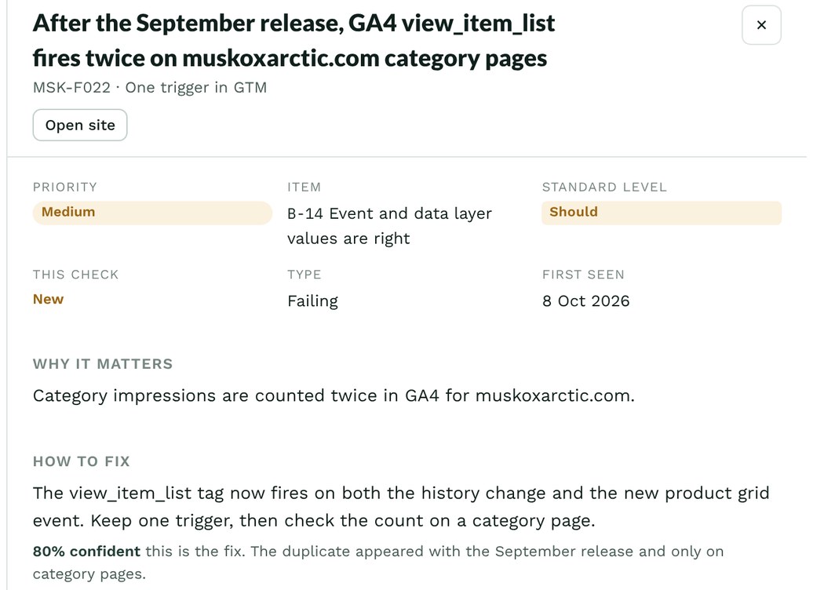Click the Priority field label

pyautogui.click(x=65, y=188)
